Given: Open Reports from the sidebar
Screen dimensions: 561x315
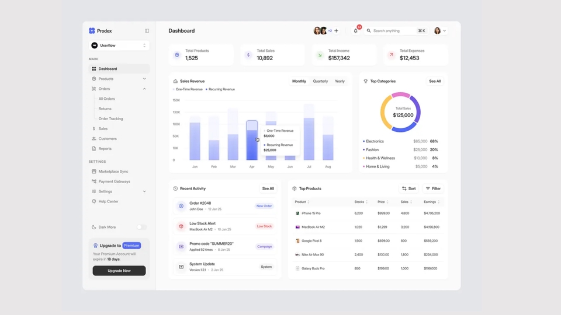Looking at the screenshot, I should click(x=105, y=149).
